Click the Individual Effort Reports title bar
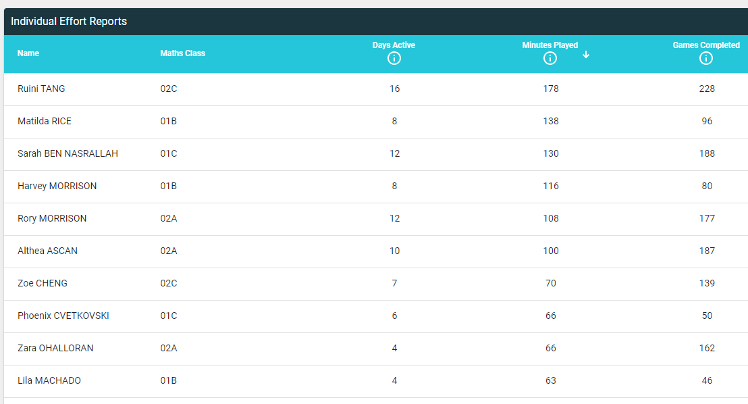 [69, 22]
